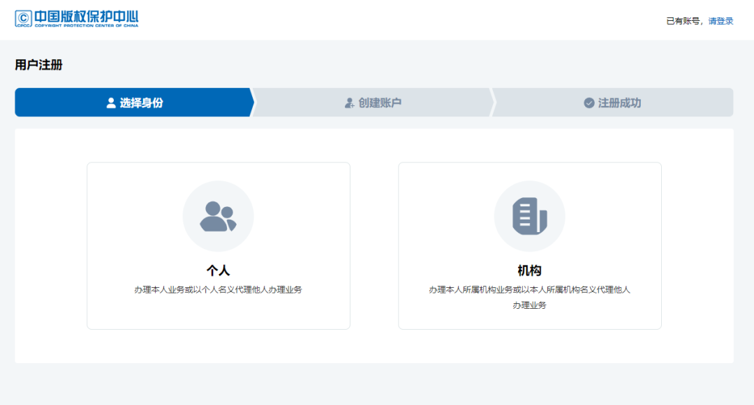The height and width of the screenshot is (405, 754).
Task: Select the document icon on the 机构 card
Action: [529, 216]
